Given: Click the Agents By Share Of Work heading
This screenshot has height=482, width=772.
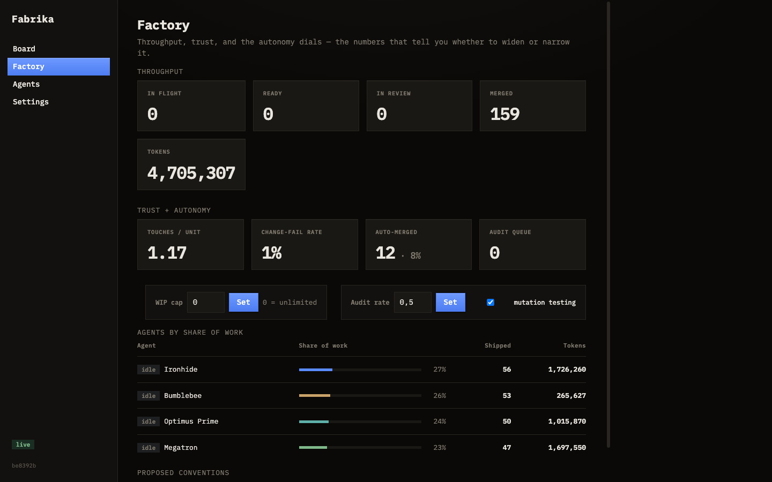Looking at the screenshot, I should click(x=190, y=333).
